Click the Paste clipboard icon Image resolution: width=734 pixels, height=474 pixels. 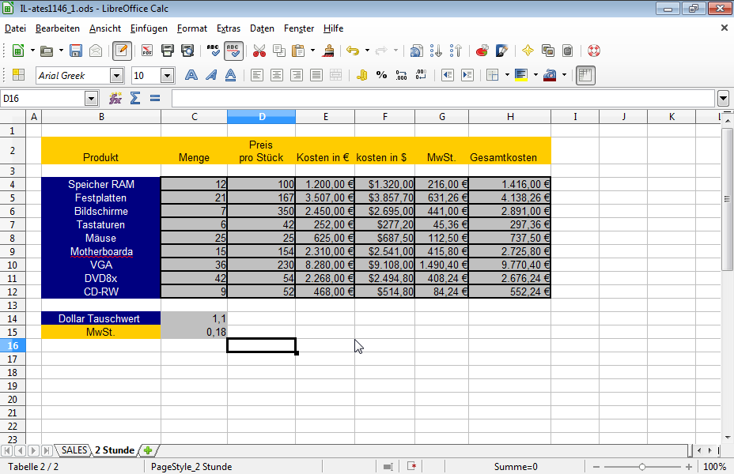coord(297,51)
